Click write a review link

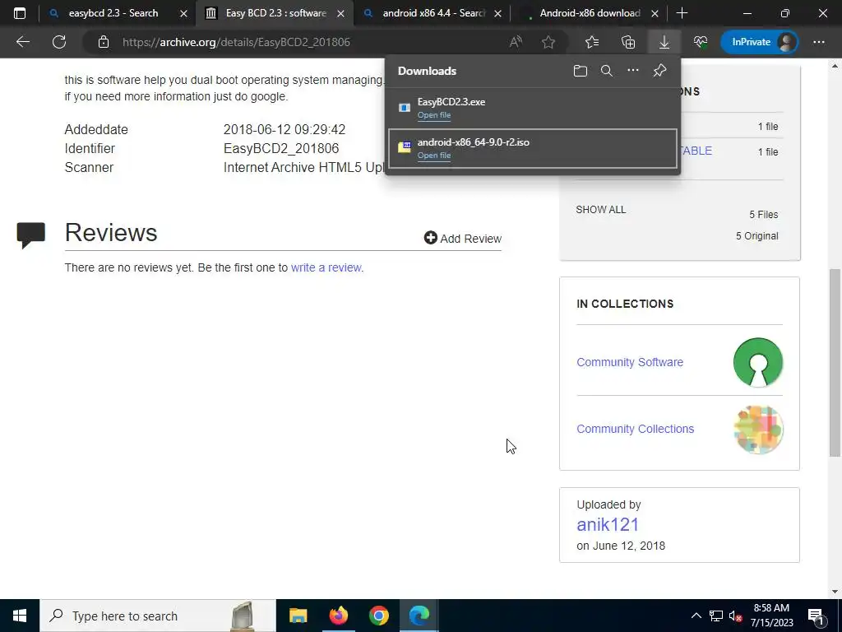pos(326,267)
